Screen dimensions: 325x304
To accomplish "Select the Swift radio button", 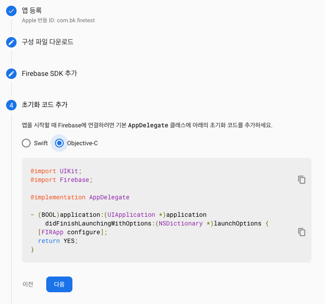I will [x=27, y=143].
